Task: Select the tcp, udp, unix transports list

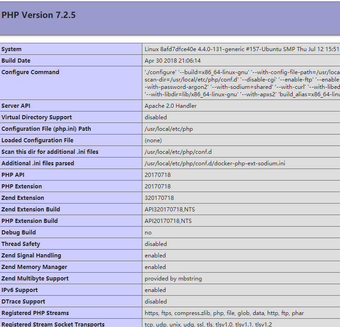Action: pyautogui.click(x=208, y=324)
